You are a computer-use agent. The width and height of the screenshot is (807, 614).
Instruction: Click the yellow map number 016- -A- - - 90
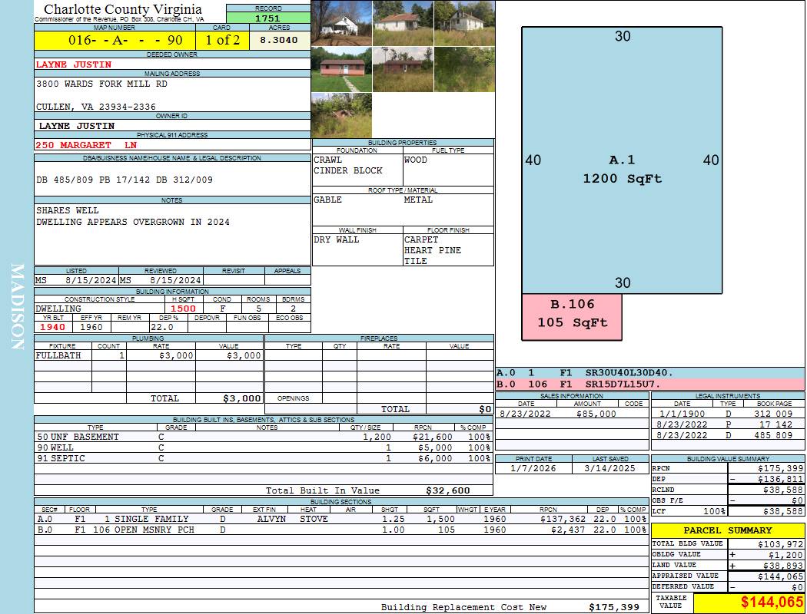(114, 40)
